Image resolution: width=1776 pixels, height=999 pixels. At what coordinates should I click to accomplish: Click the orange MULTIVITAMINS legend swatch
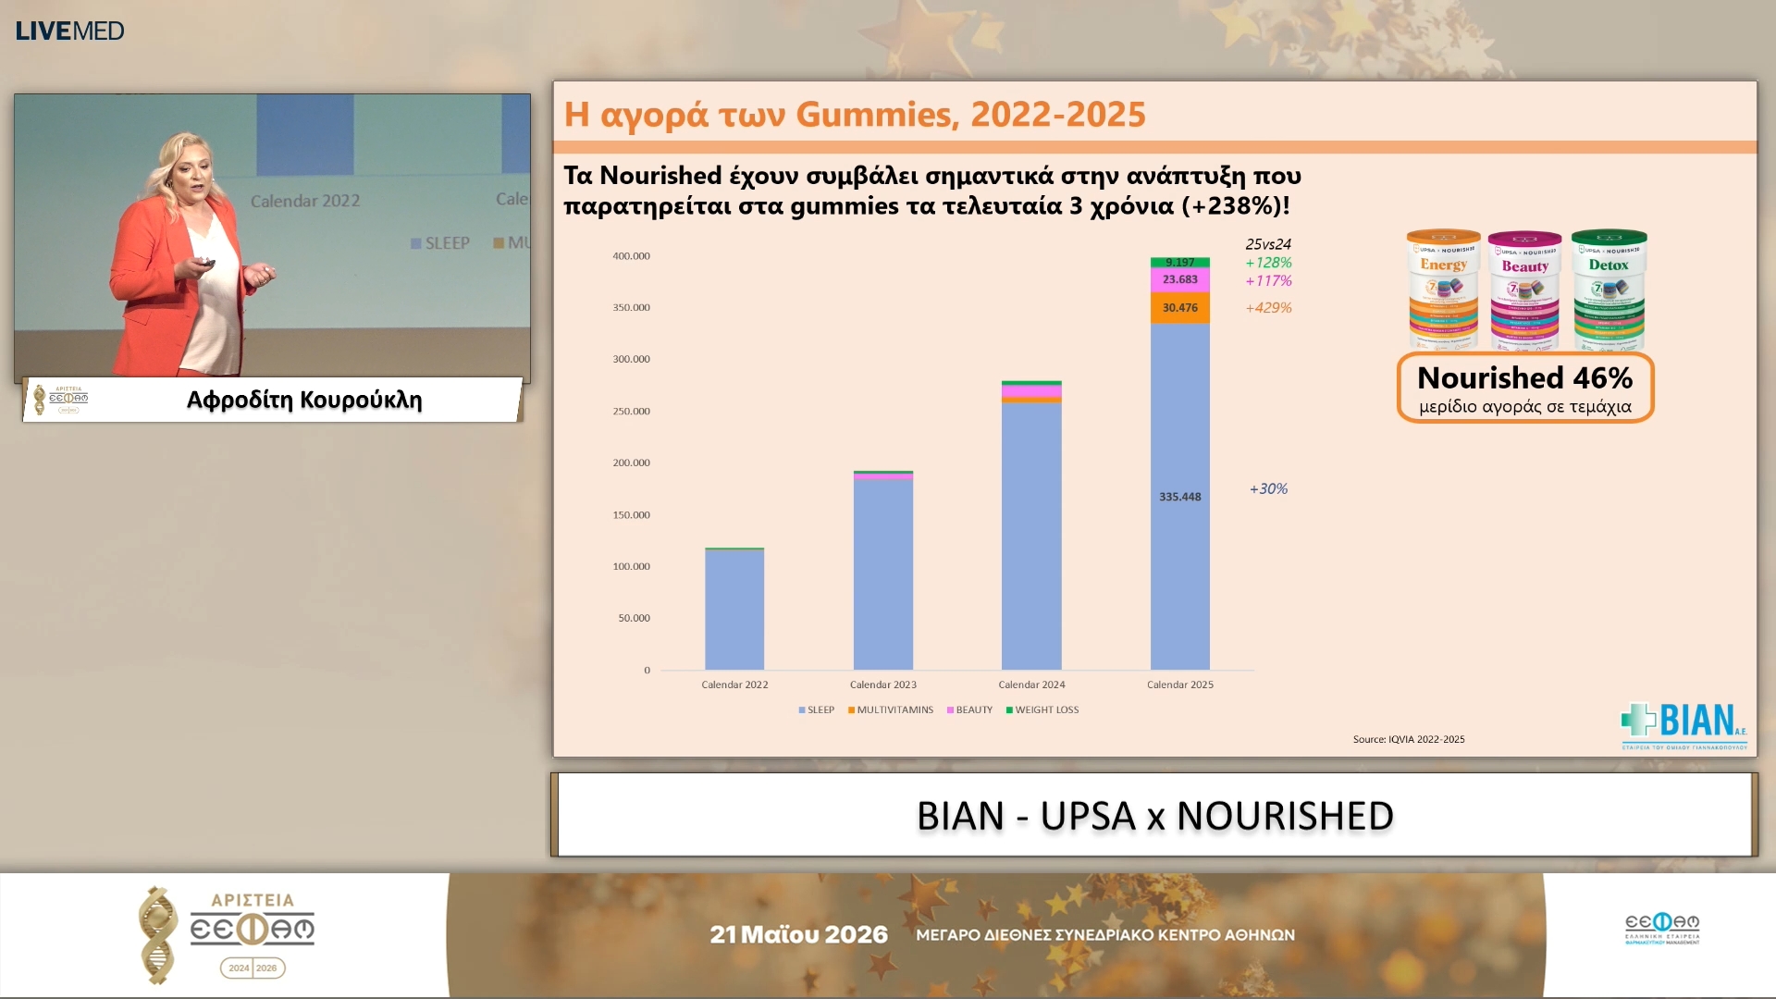pos(851,710)
